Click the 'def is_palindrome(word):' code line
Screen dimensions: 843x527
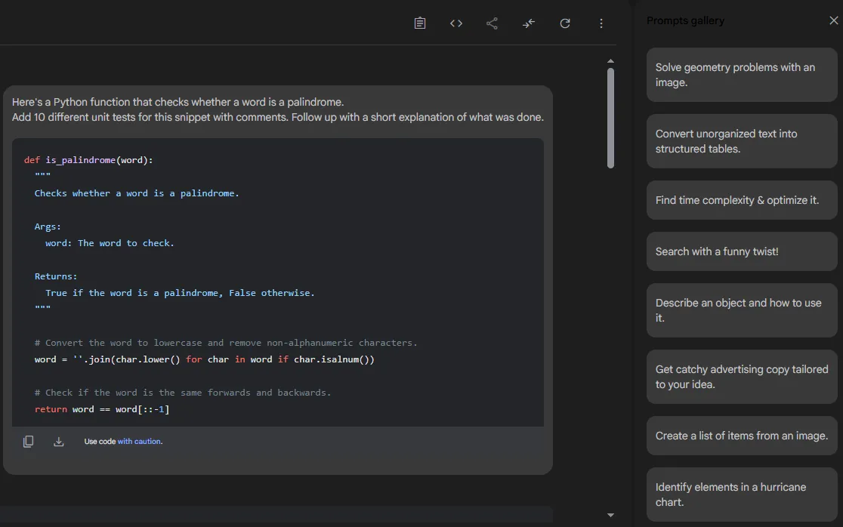click(x=88, y=160)
